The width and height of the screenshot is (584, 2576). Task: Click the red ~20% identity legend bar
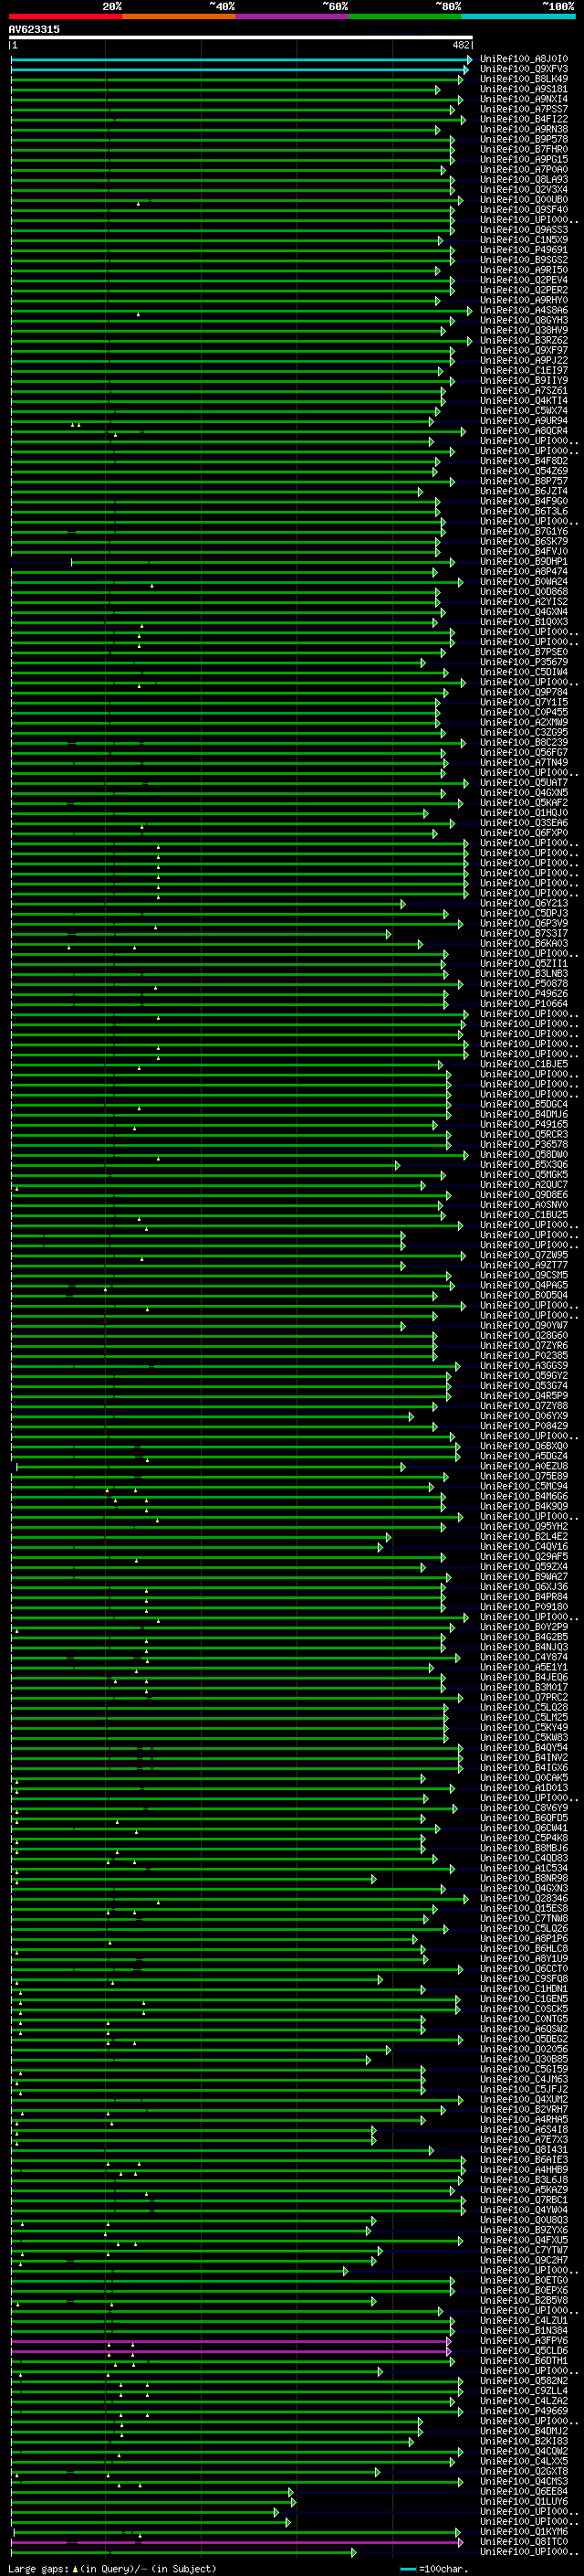pyautogui.click(x=65, y=16)
